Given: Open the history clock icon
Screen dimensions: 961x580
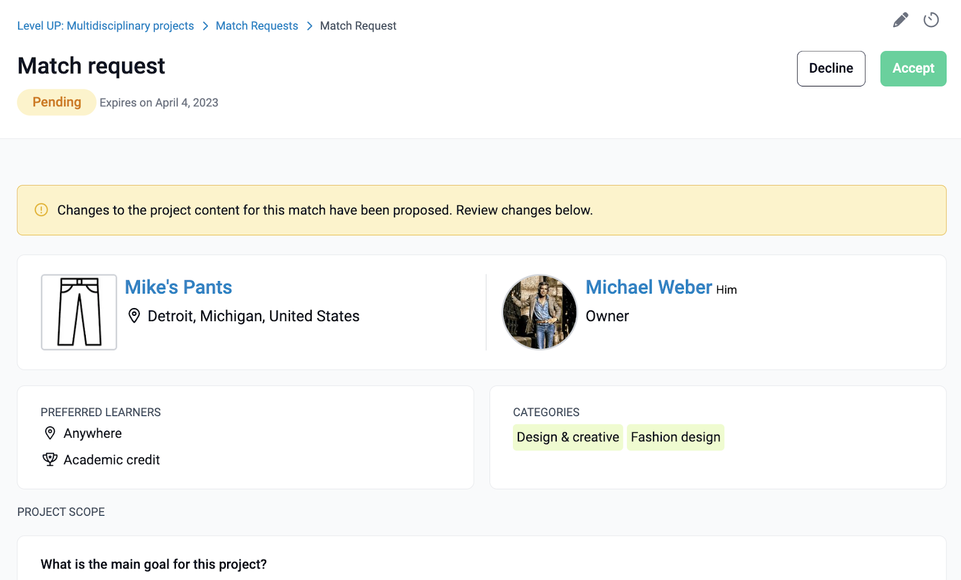Looking at the screenshot, I should click(x=931, y=20).
